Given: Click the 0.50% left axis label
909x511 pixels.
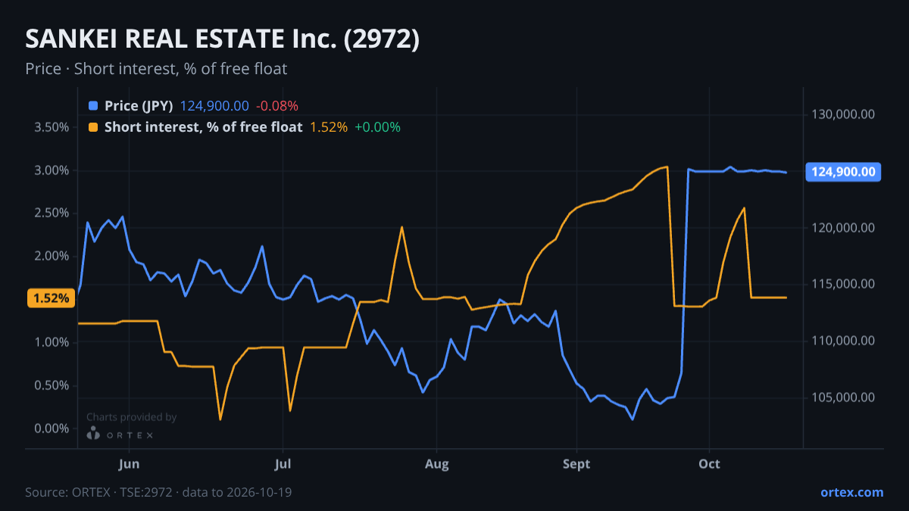Looking at the screenshot, I should click(52, 385).
